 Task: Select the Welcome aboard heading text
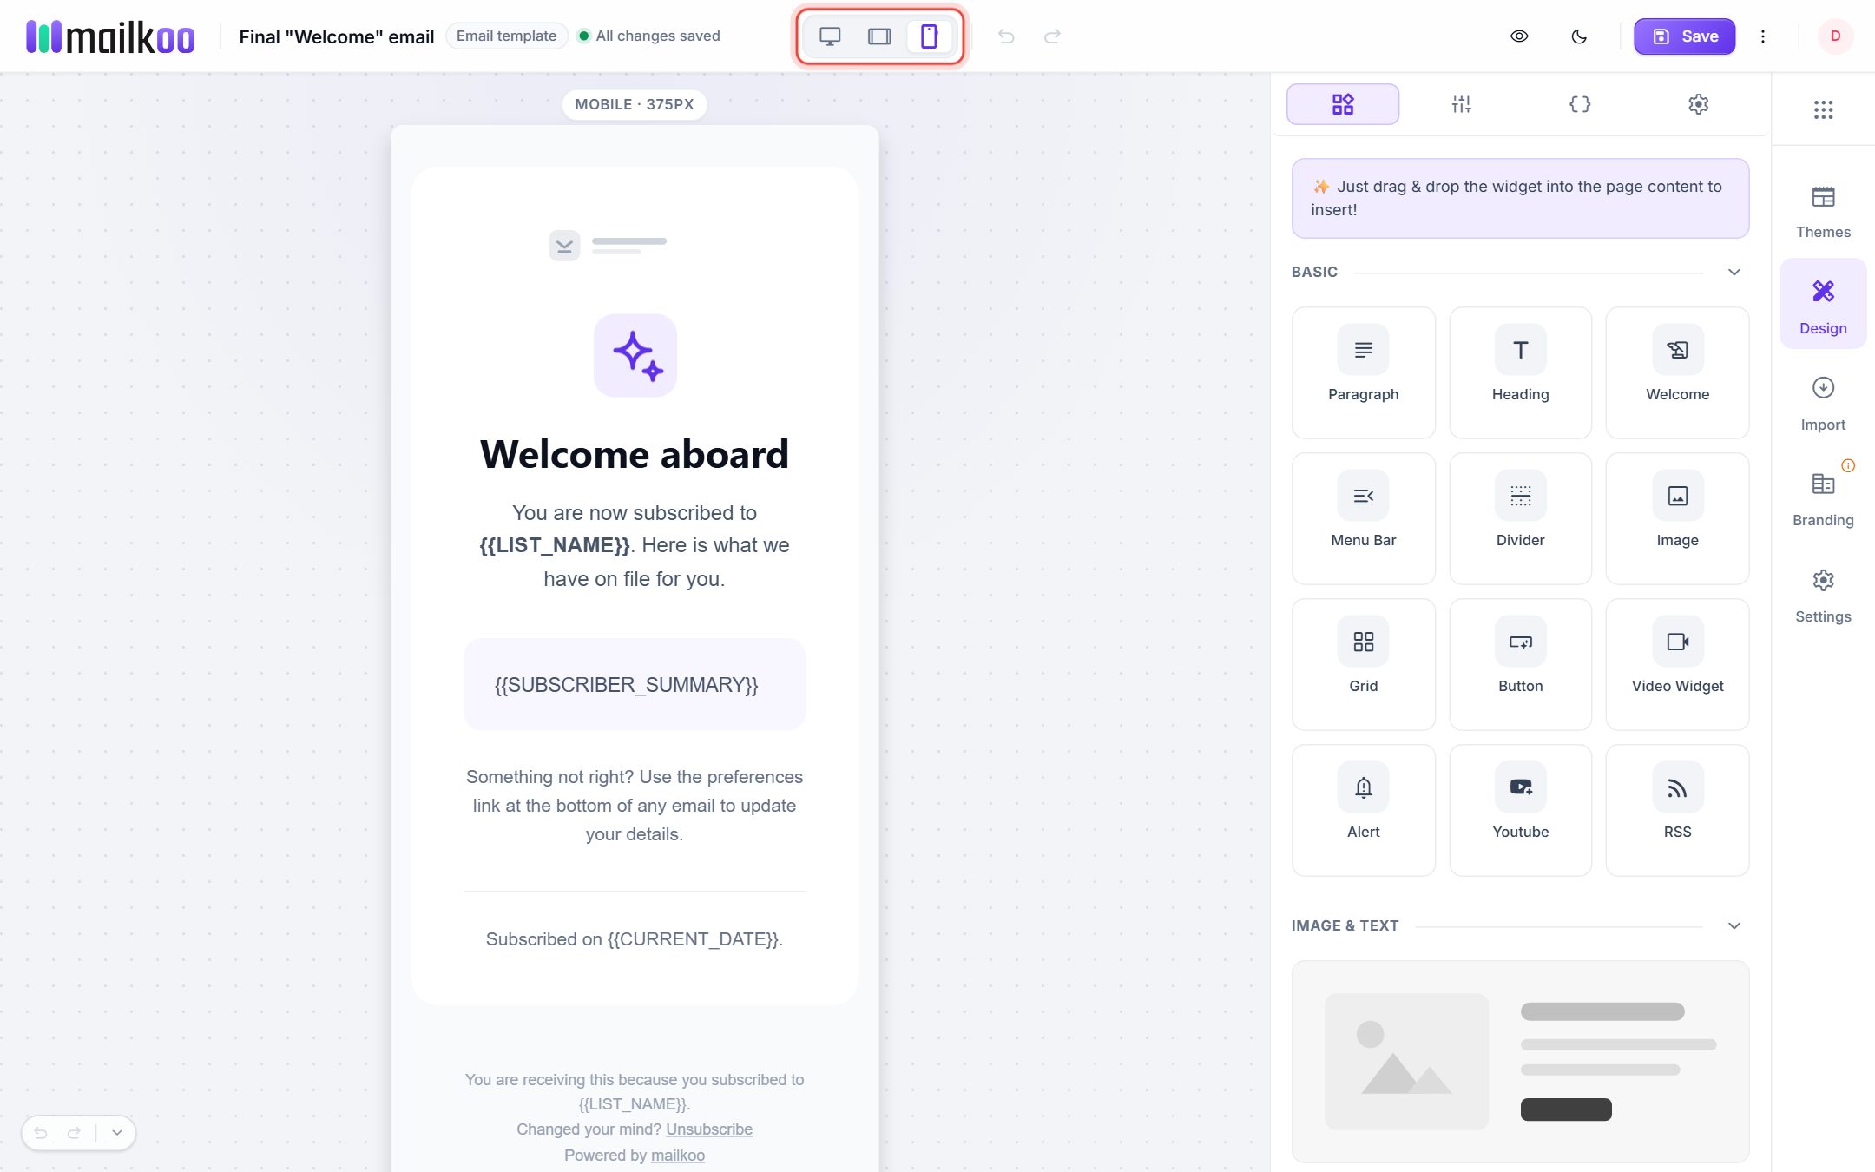point(635,454)
